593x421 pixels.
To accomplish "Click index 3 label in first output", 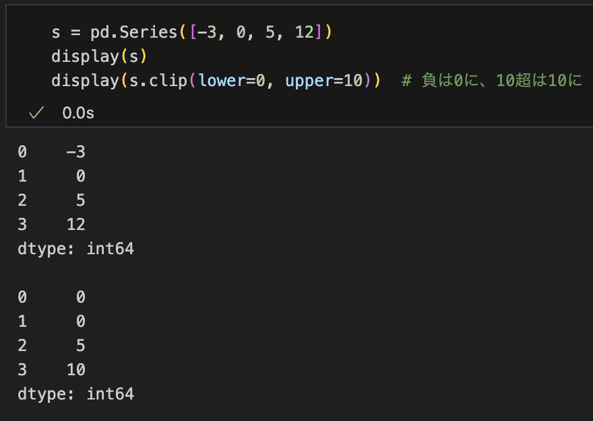I will point(22,224).
